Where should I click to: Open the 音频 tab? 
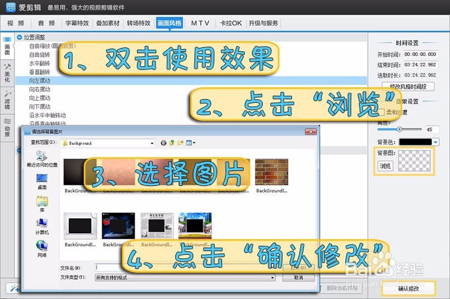46,23
